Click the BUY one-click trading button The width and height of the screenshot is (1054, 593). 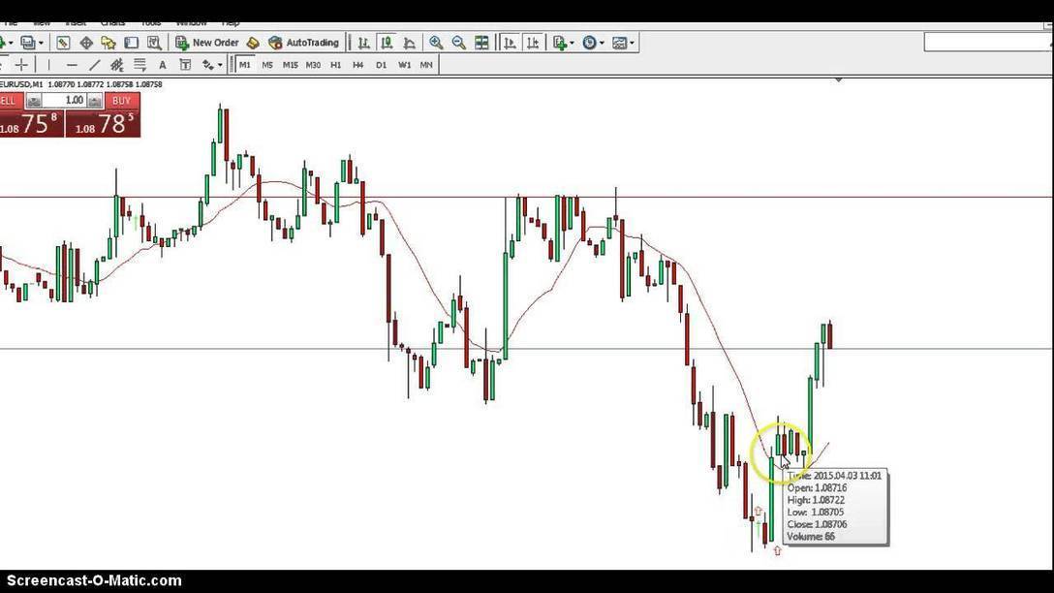(x=122, y=101)
